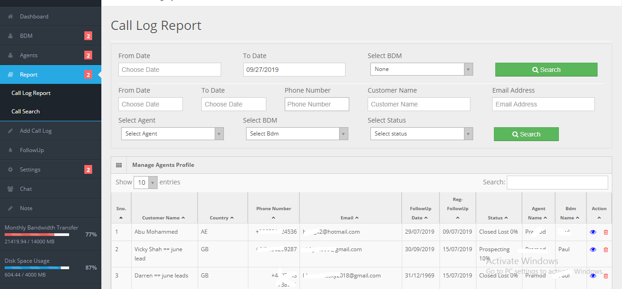Click the top green Search button
Viewport: 622px width, 289px height.
(x=546, y=70)
